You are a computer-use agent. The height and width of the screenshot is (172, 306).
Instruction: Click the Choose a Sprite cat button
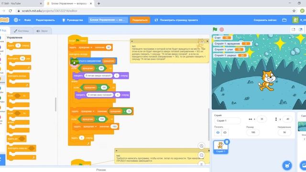point(287,166)
